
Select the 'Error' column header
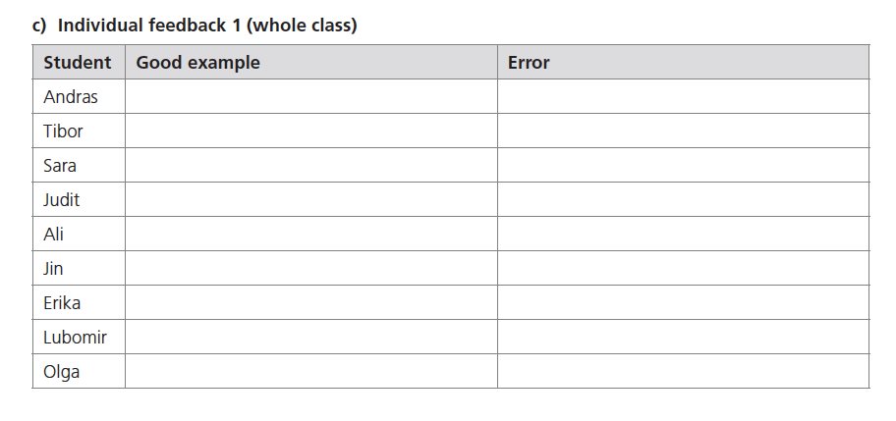point(529,63)
